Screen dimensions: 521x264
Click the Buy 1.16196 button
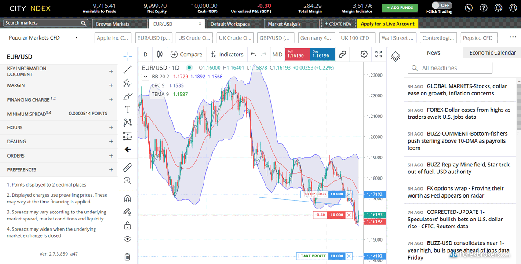point(322,54)
